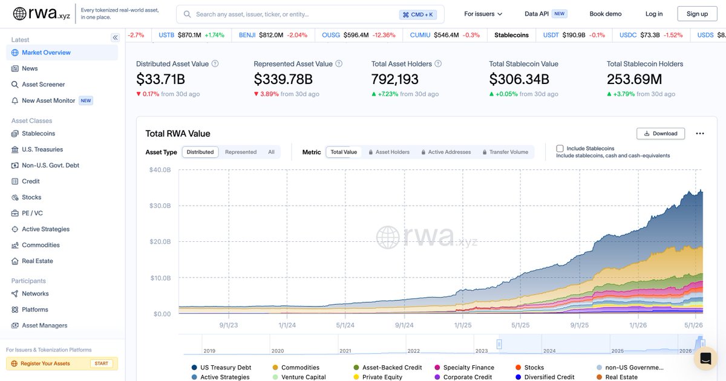This screenshot has height=381, width=726.
Task: Click the Asset Managers sidebar icon
Action: tap(15, 325)
